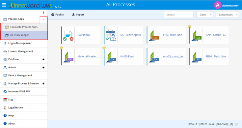Click the default system status indicator
This screenshot has height=128, width=242.
pyautogui.click(x=236, y=124)
